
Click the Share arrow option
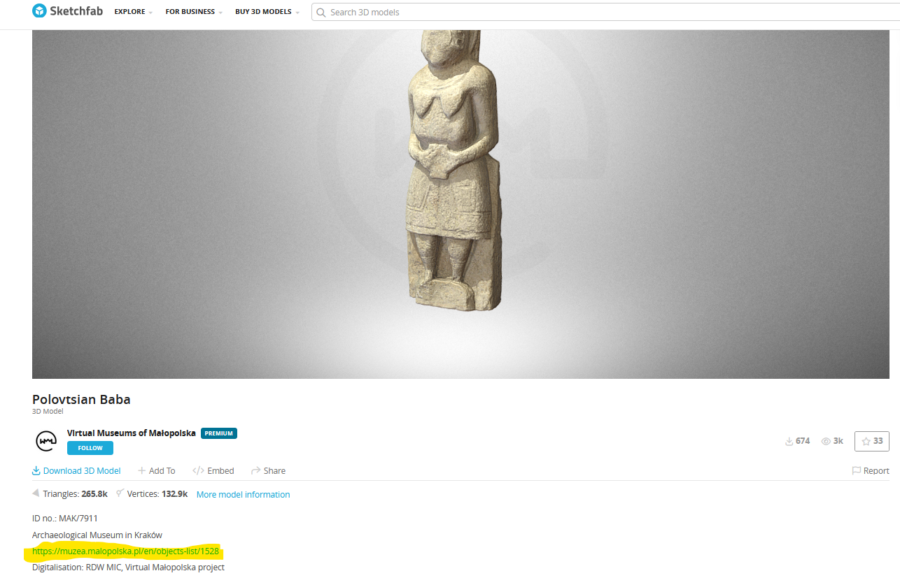(269, 471)
